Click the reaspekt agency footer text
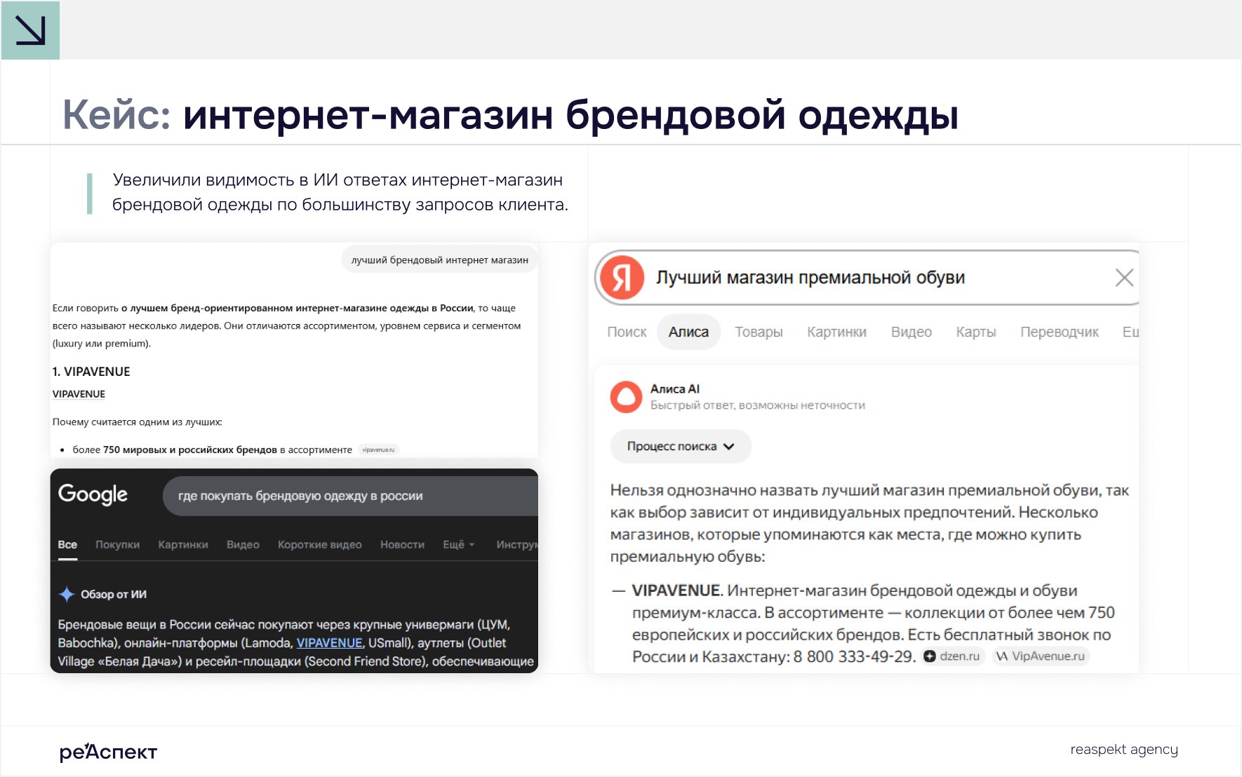 1123,750
